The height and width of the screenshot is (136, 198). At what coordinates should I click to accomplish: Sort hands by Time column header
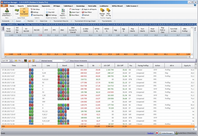(x=15, y=66)
